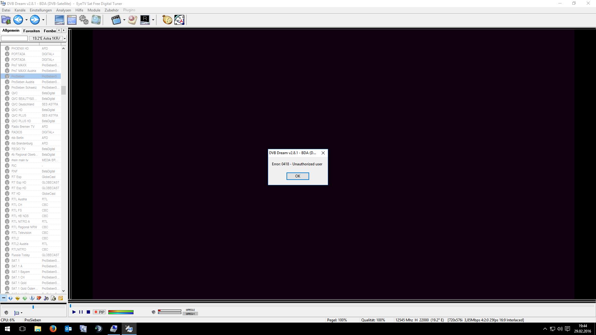Open the Einstellungen menu
Screen dimensions: 596x335
pos(41,10)
